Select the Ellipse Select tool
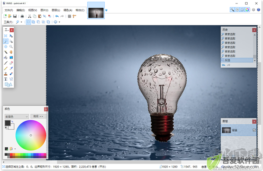Image resolution: width=263 pixels, height=171 pixels. coord(6,47)
